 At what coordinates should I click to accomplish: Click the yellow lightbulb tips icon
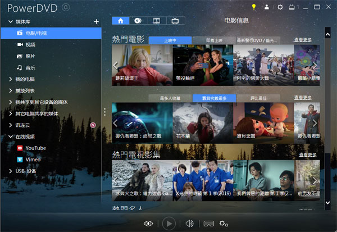[x=254, y=7]
